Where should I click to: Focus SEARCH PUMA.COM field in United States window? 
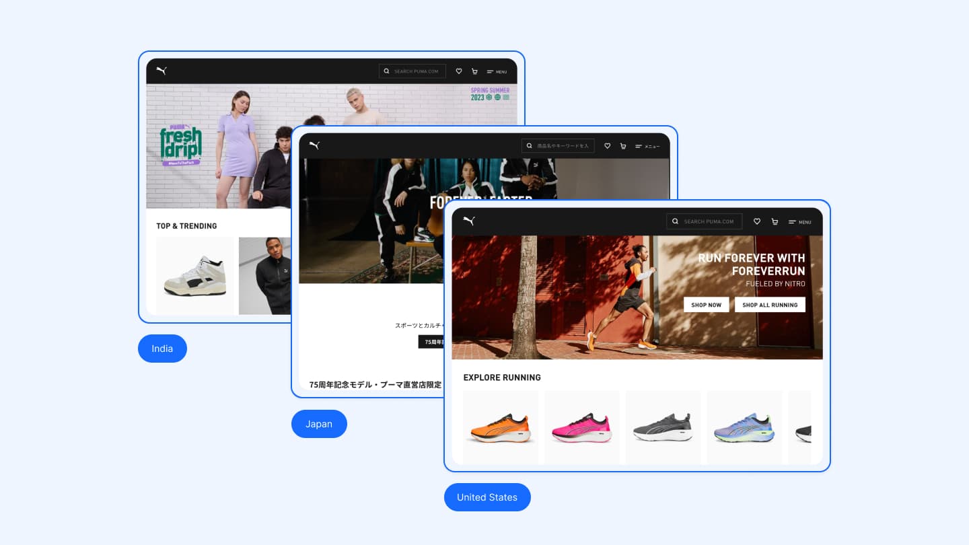(x=705, y=221)
